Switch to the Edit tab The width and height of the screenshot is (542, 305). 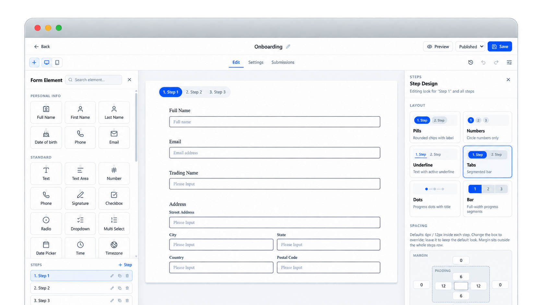click(236, 62)
